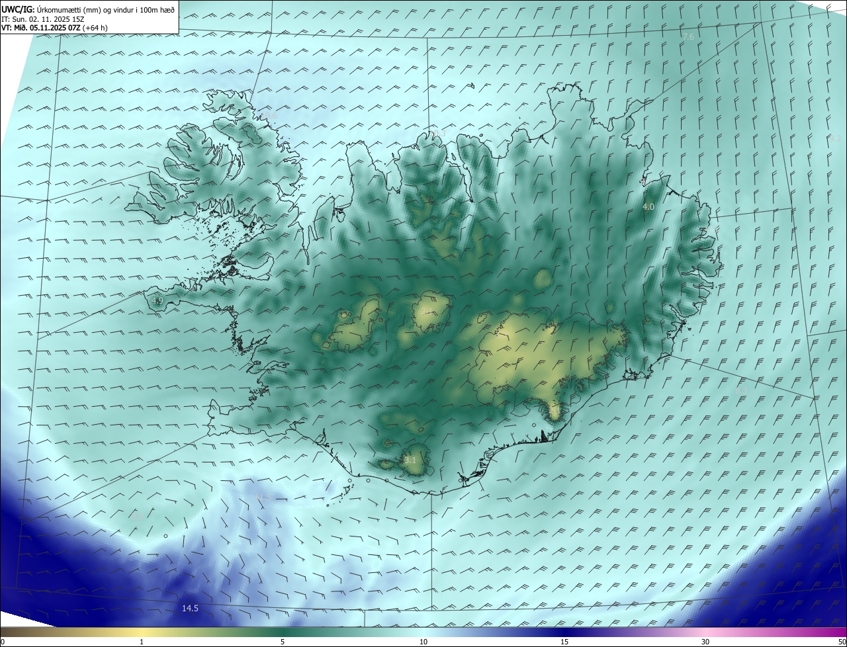Click the '4.0' value on the map
The height and width of the screenshot is (647, 847).
point(648,206)
